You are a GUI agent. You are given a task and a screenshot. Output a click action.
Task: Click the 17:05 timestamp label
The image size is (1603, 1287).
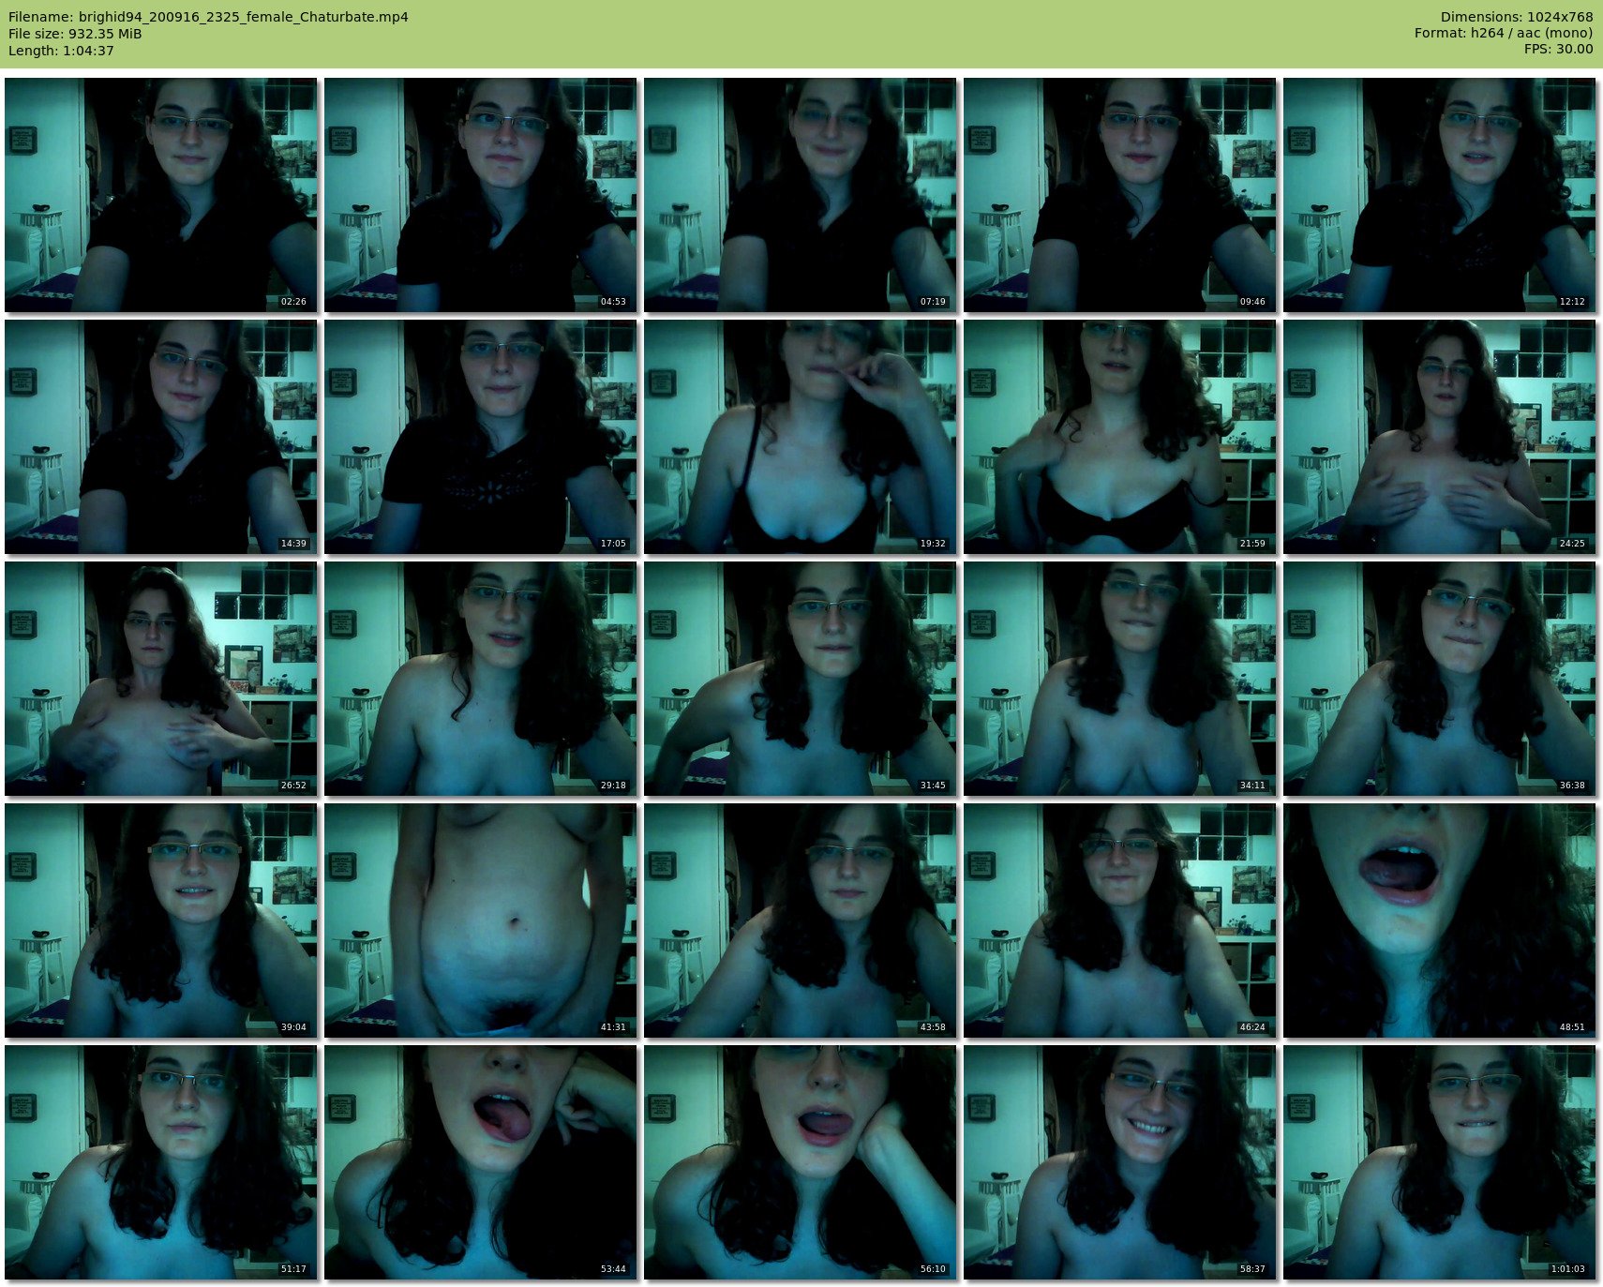click(x=613, y=544)
